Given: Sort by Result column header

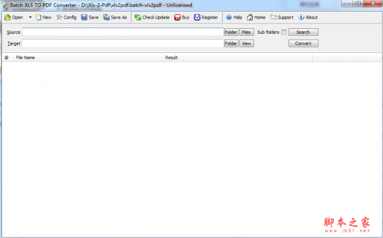Looking at the screenshot, I should click(x=238, y=57).
